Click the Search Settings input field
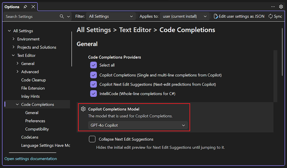Screen dimensions: 287x168 (x=31, y=17)
